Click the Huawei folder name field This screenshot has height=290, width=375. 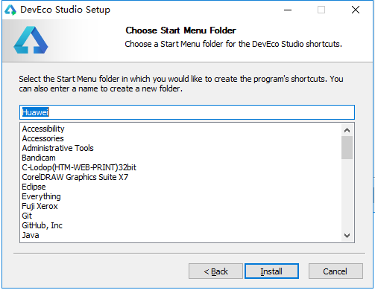(187, 112)
